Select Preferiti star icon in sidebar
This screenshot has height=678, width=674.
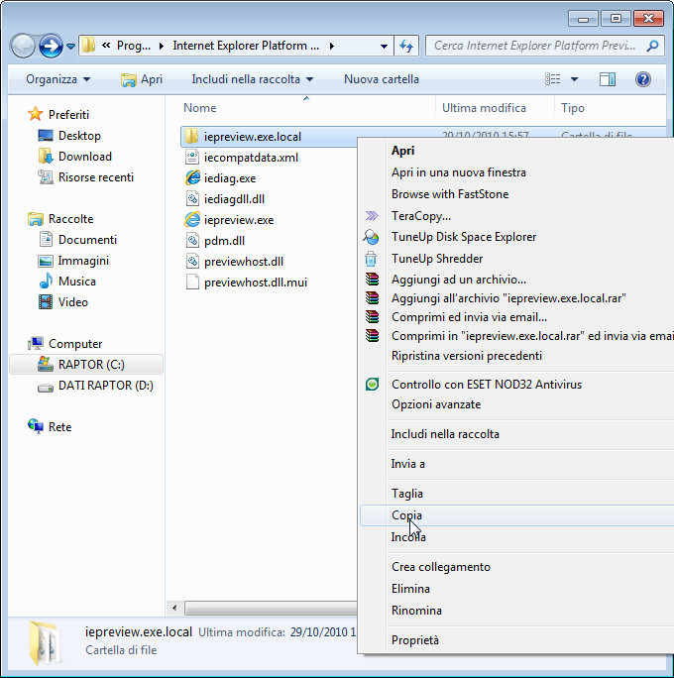[x=35, y=115]
